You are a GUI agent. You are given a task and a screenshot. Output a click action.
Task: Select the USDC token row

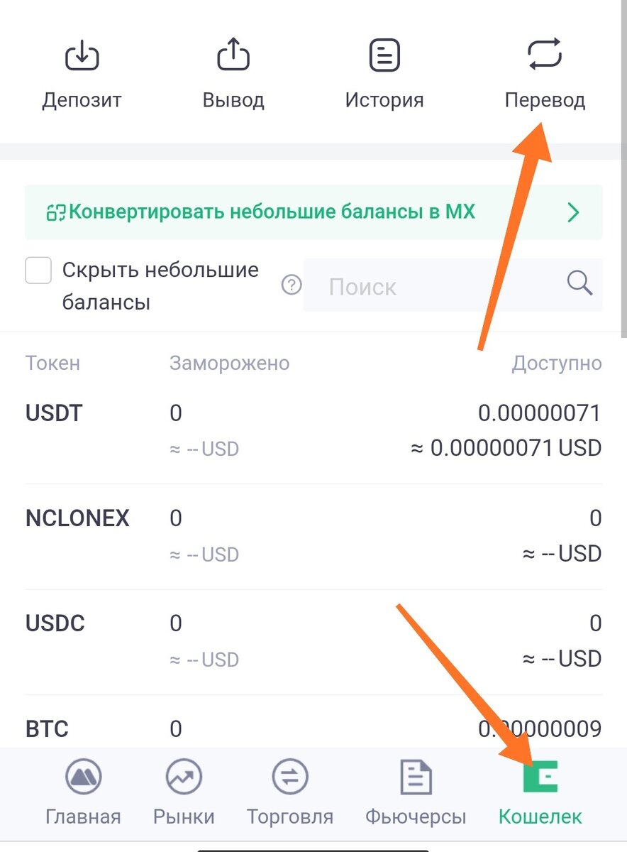(313, 641)
